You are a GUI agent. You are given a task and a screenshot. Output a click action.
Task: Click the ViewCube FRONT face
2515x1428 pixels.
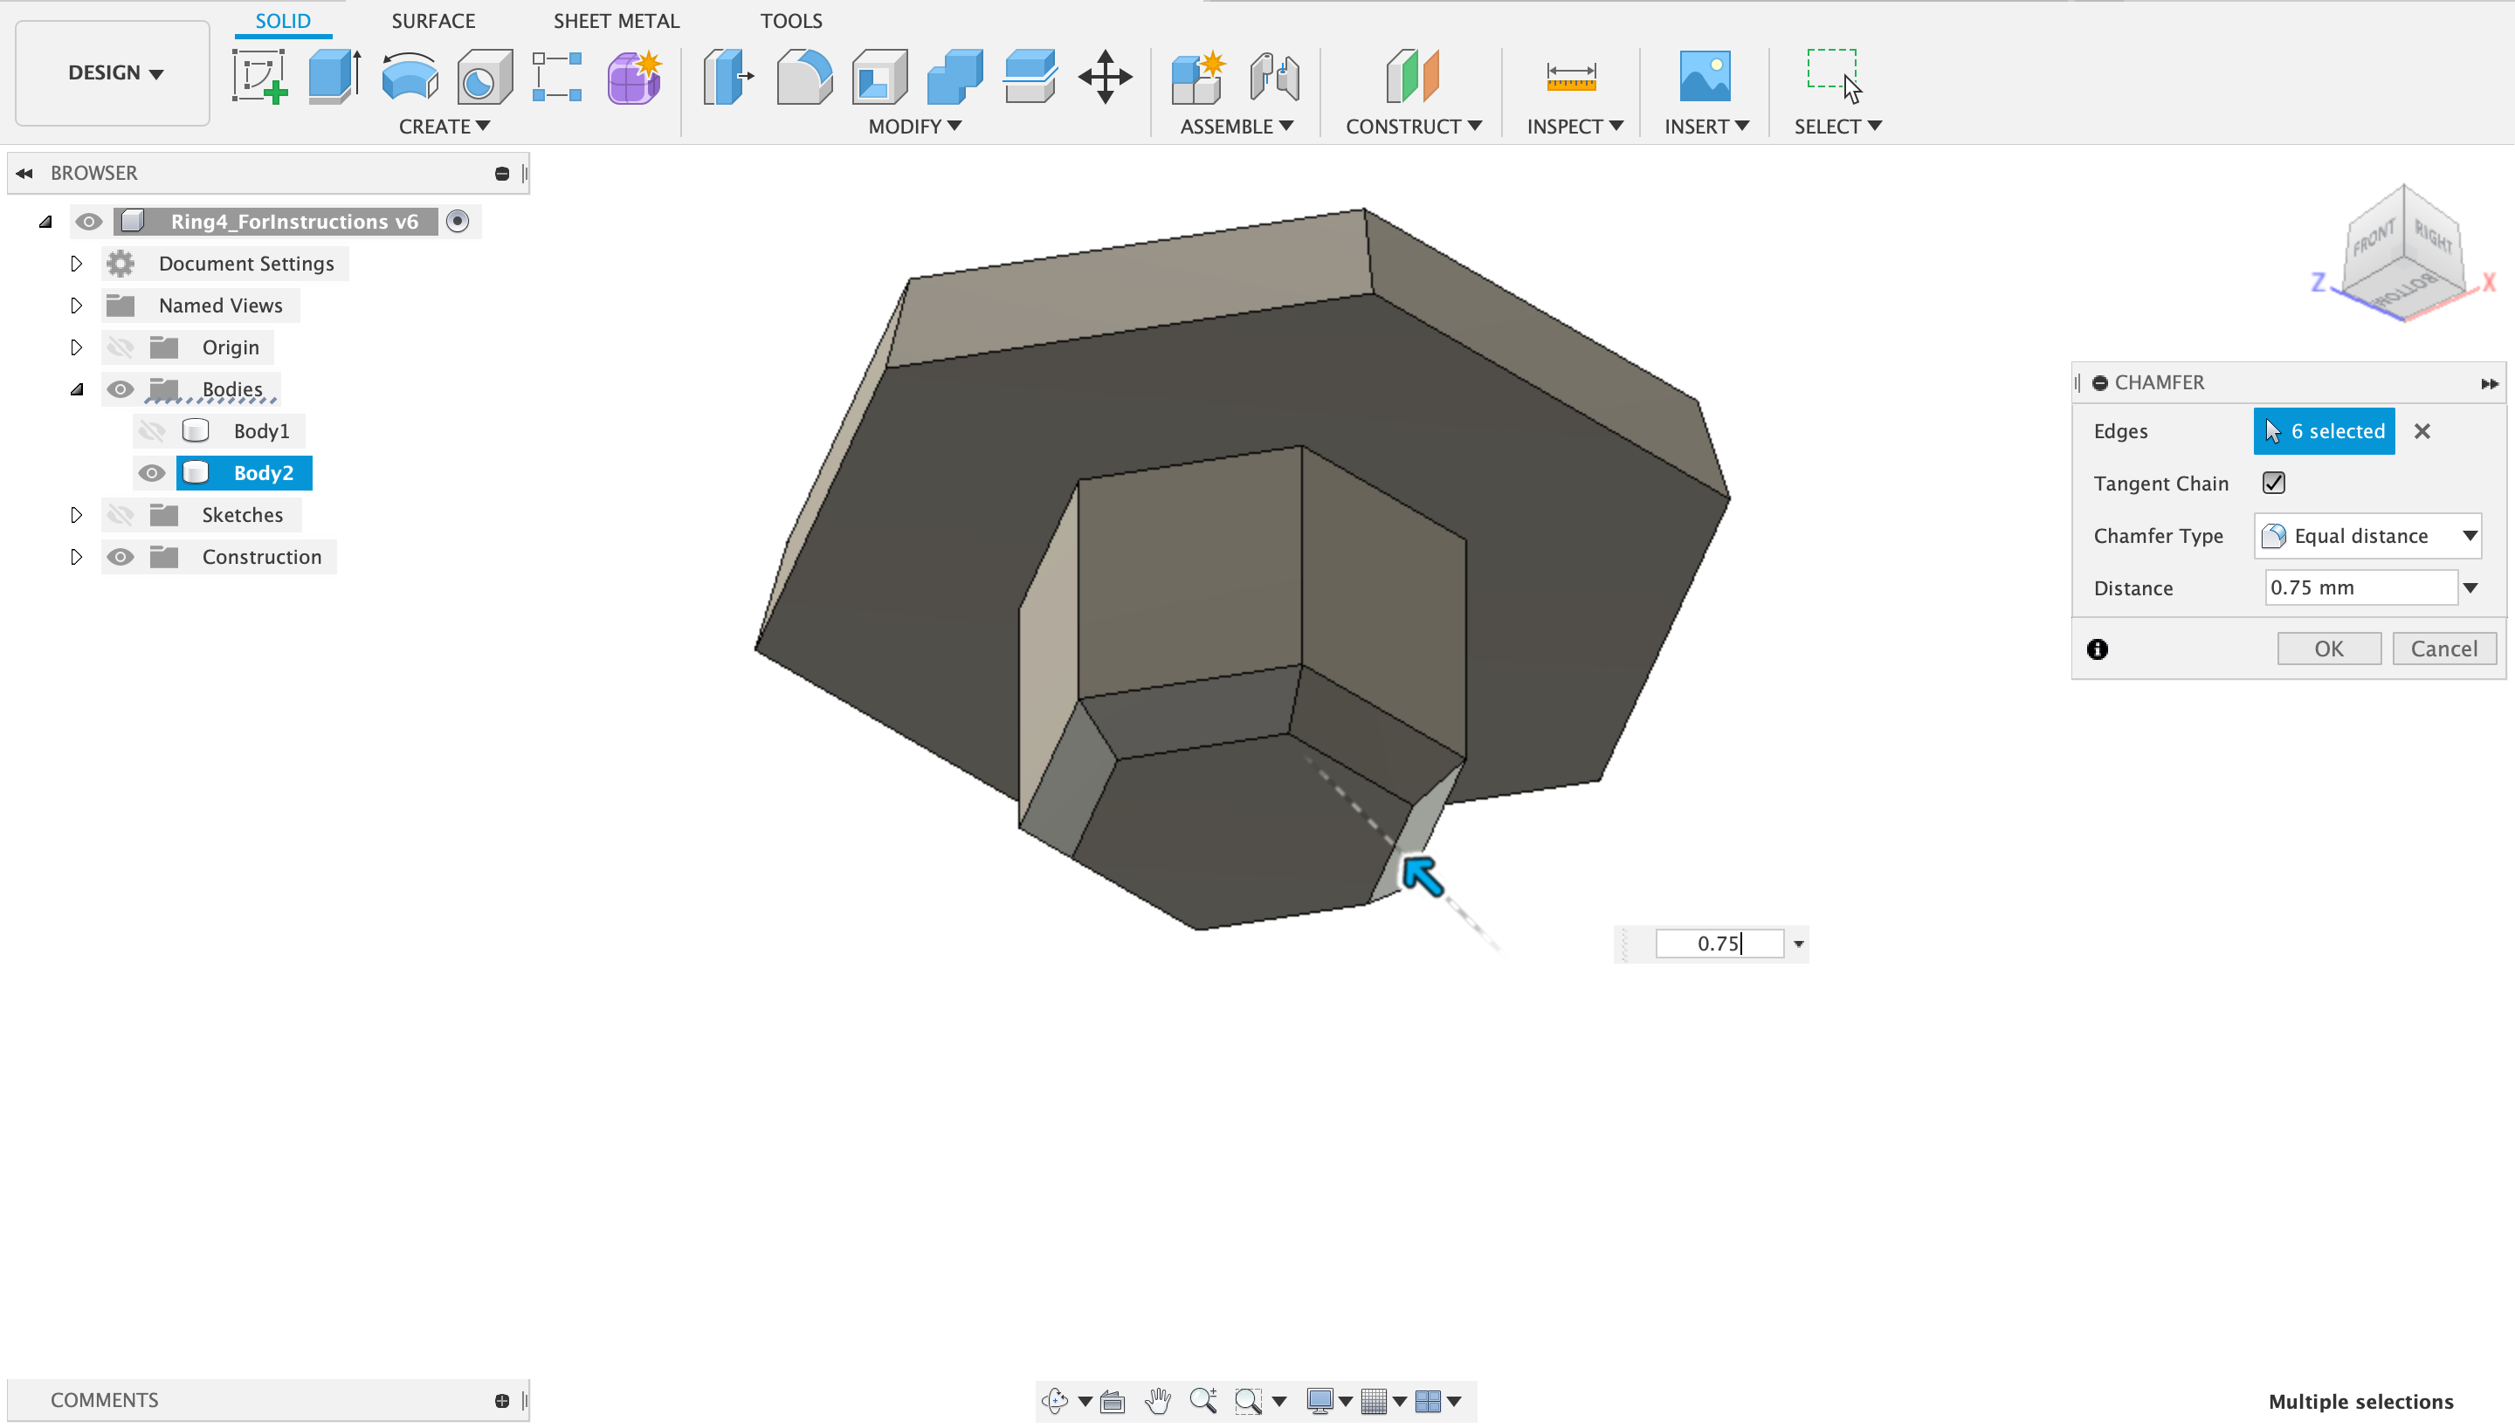[x=2373, y=238]
